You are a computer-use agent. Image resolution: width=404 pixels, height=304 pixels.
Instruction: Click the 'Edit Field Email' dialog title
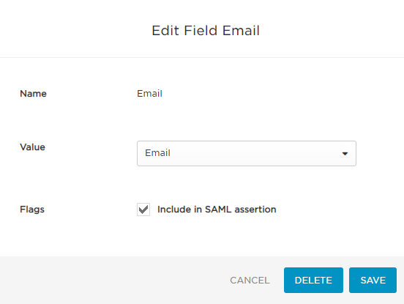coord(206,31)
